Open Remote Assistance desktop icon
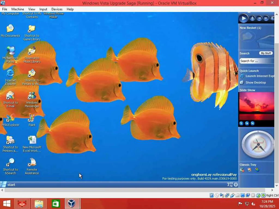 [x=32, y=167]
